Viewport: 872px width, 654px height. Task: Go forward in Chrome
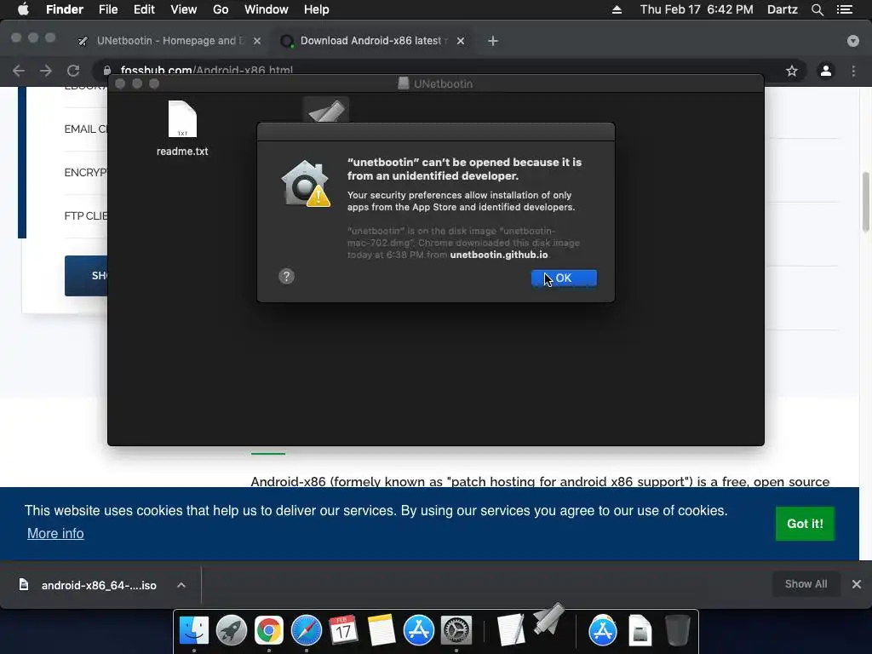[x=46, y=71]
